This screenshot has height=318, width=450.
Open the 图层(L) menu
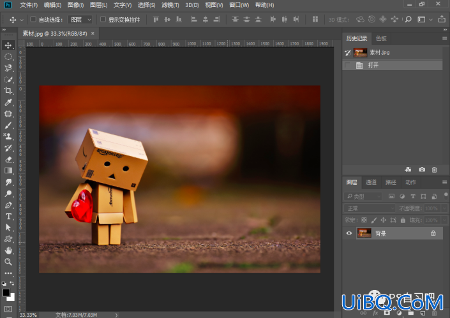click(98, 5)
